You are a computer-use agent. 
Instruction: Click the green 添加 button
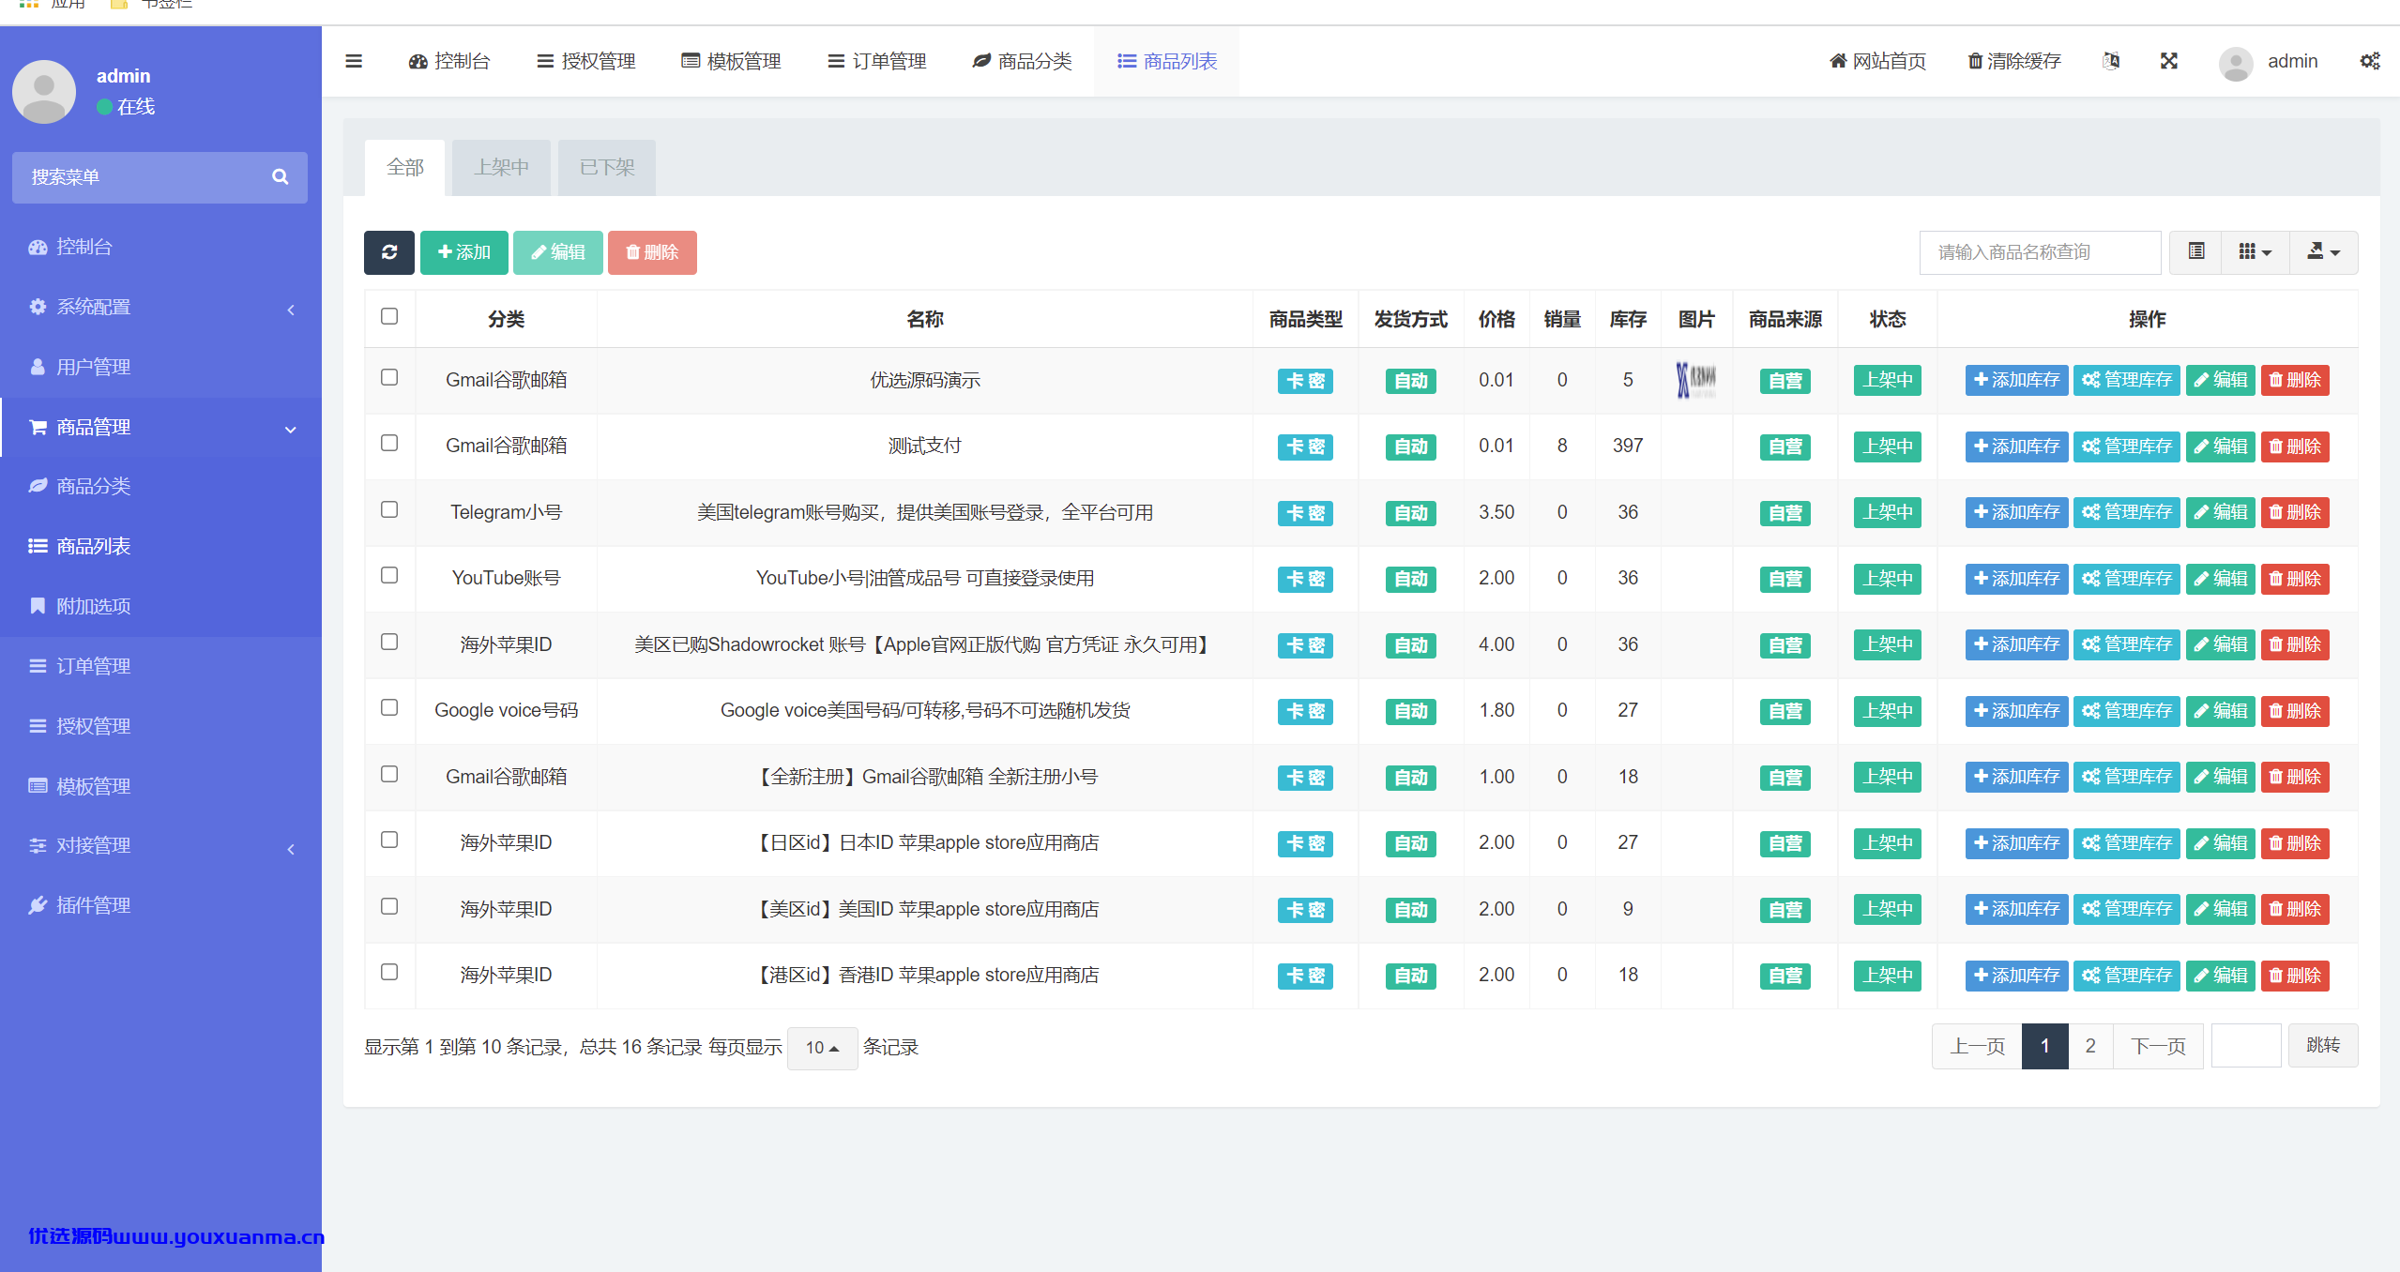[x=463, y=252]
